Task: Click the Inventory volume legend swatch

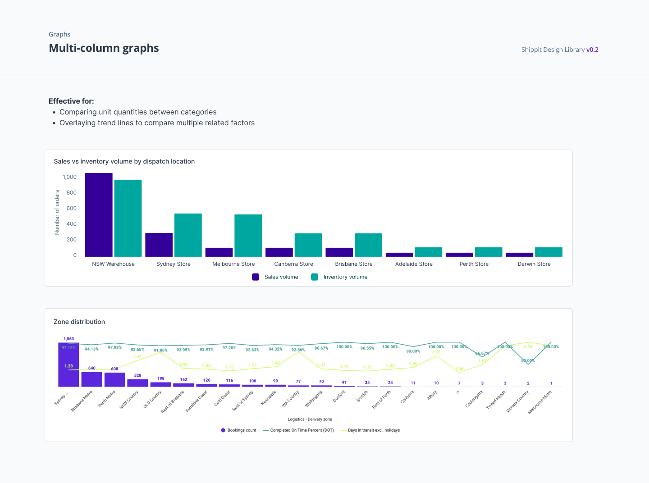Action: tap(315, 277)
